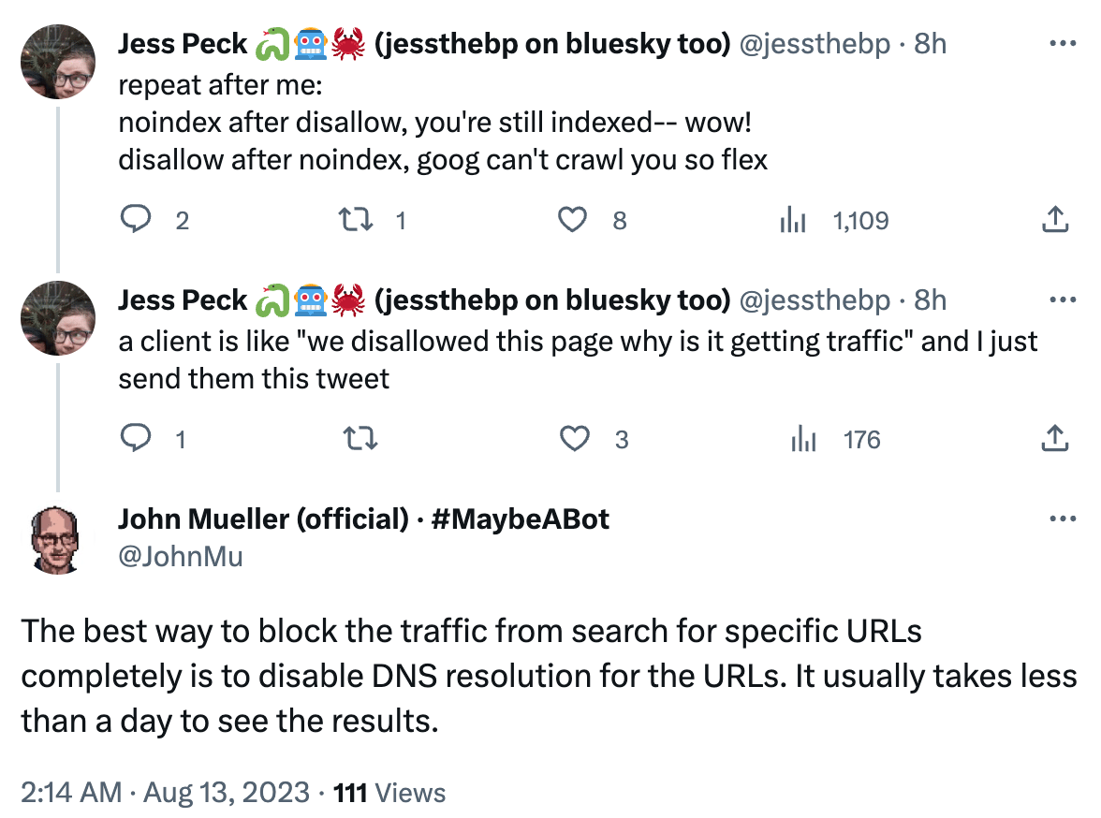Open the more options menu on the second tweet
This screenshot has height=818, width=1101.
pyautogui.click(x=1062, y=298)
